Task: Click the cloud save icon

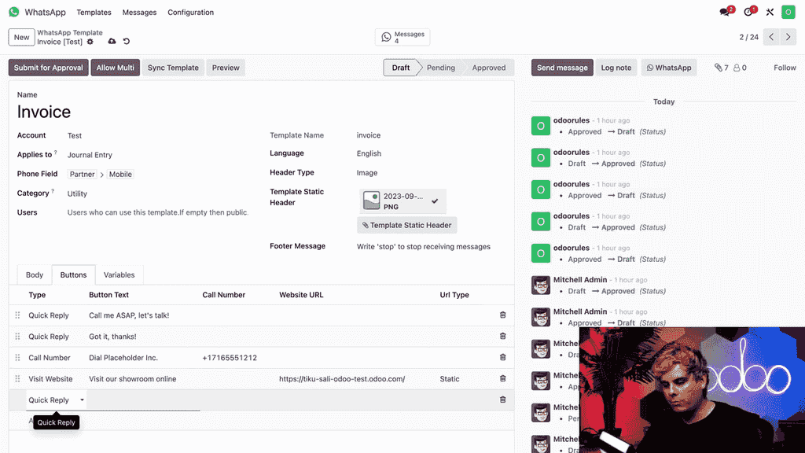Action: (x=112, y=42)
